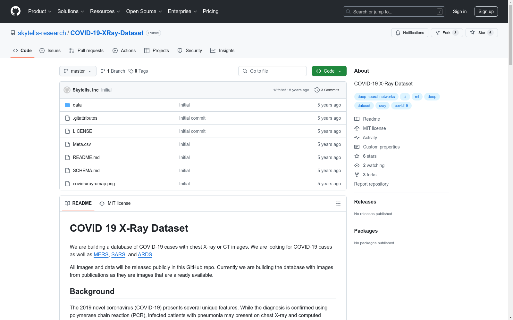Click the Skytells, Inc avatar icon
The width and height of the screenshot is (513, 320).
click(67, 90)
